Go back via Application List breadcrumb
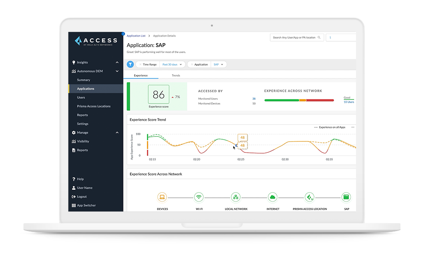The width and height of the screenshot is (432, 265). (136, 36)
